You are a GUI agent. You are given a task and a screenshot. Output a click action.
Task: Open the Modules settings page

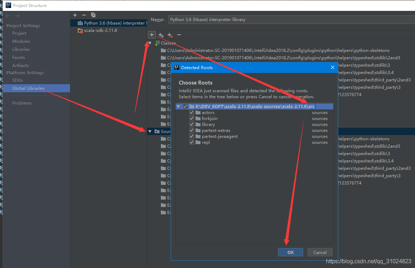click(21, 41)
